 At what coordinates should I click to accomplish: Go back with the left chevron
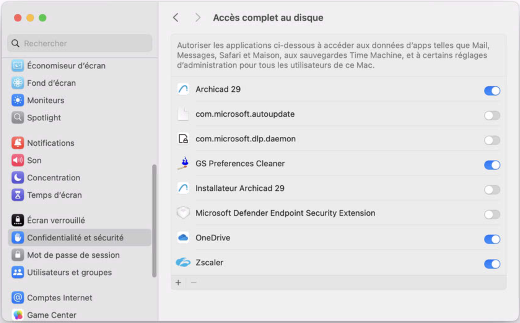click(176, 18)
